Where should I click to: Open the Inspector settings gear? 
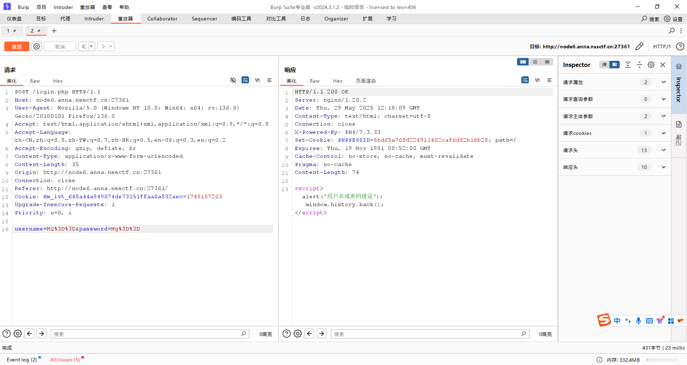tap(651, 65)
